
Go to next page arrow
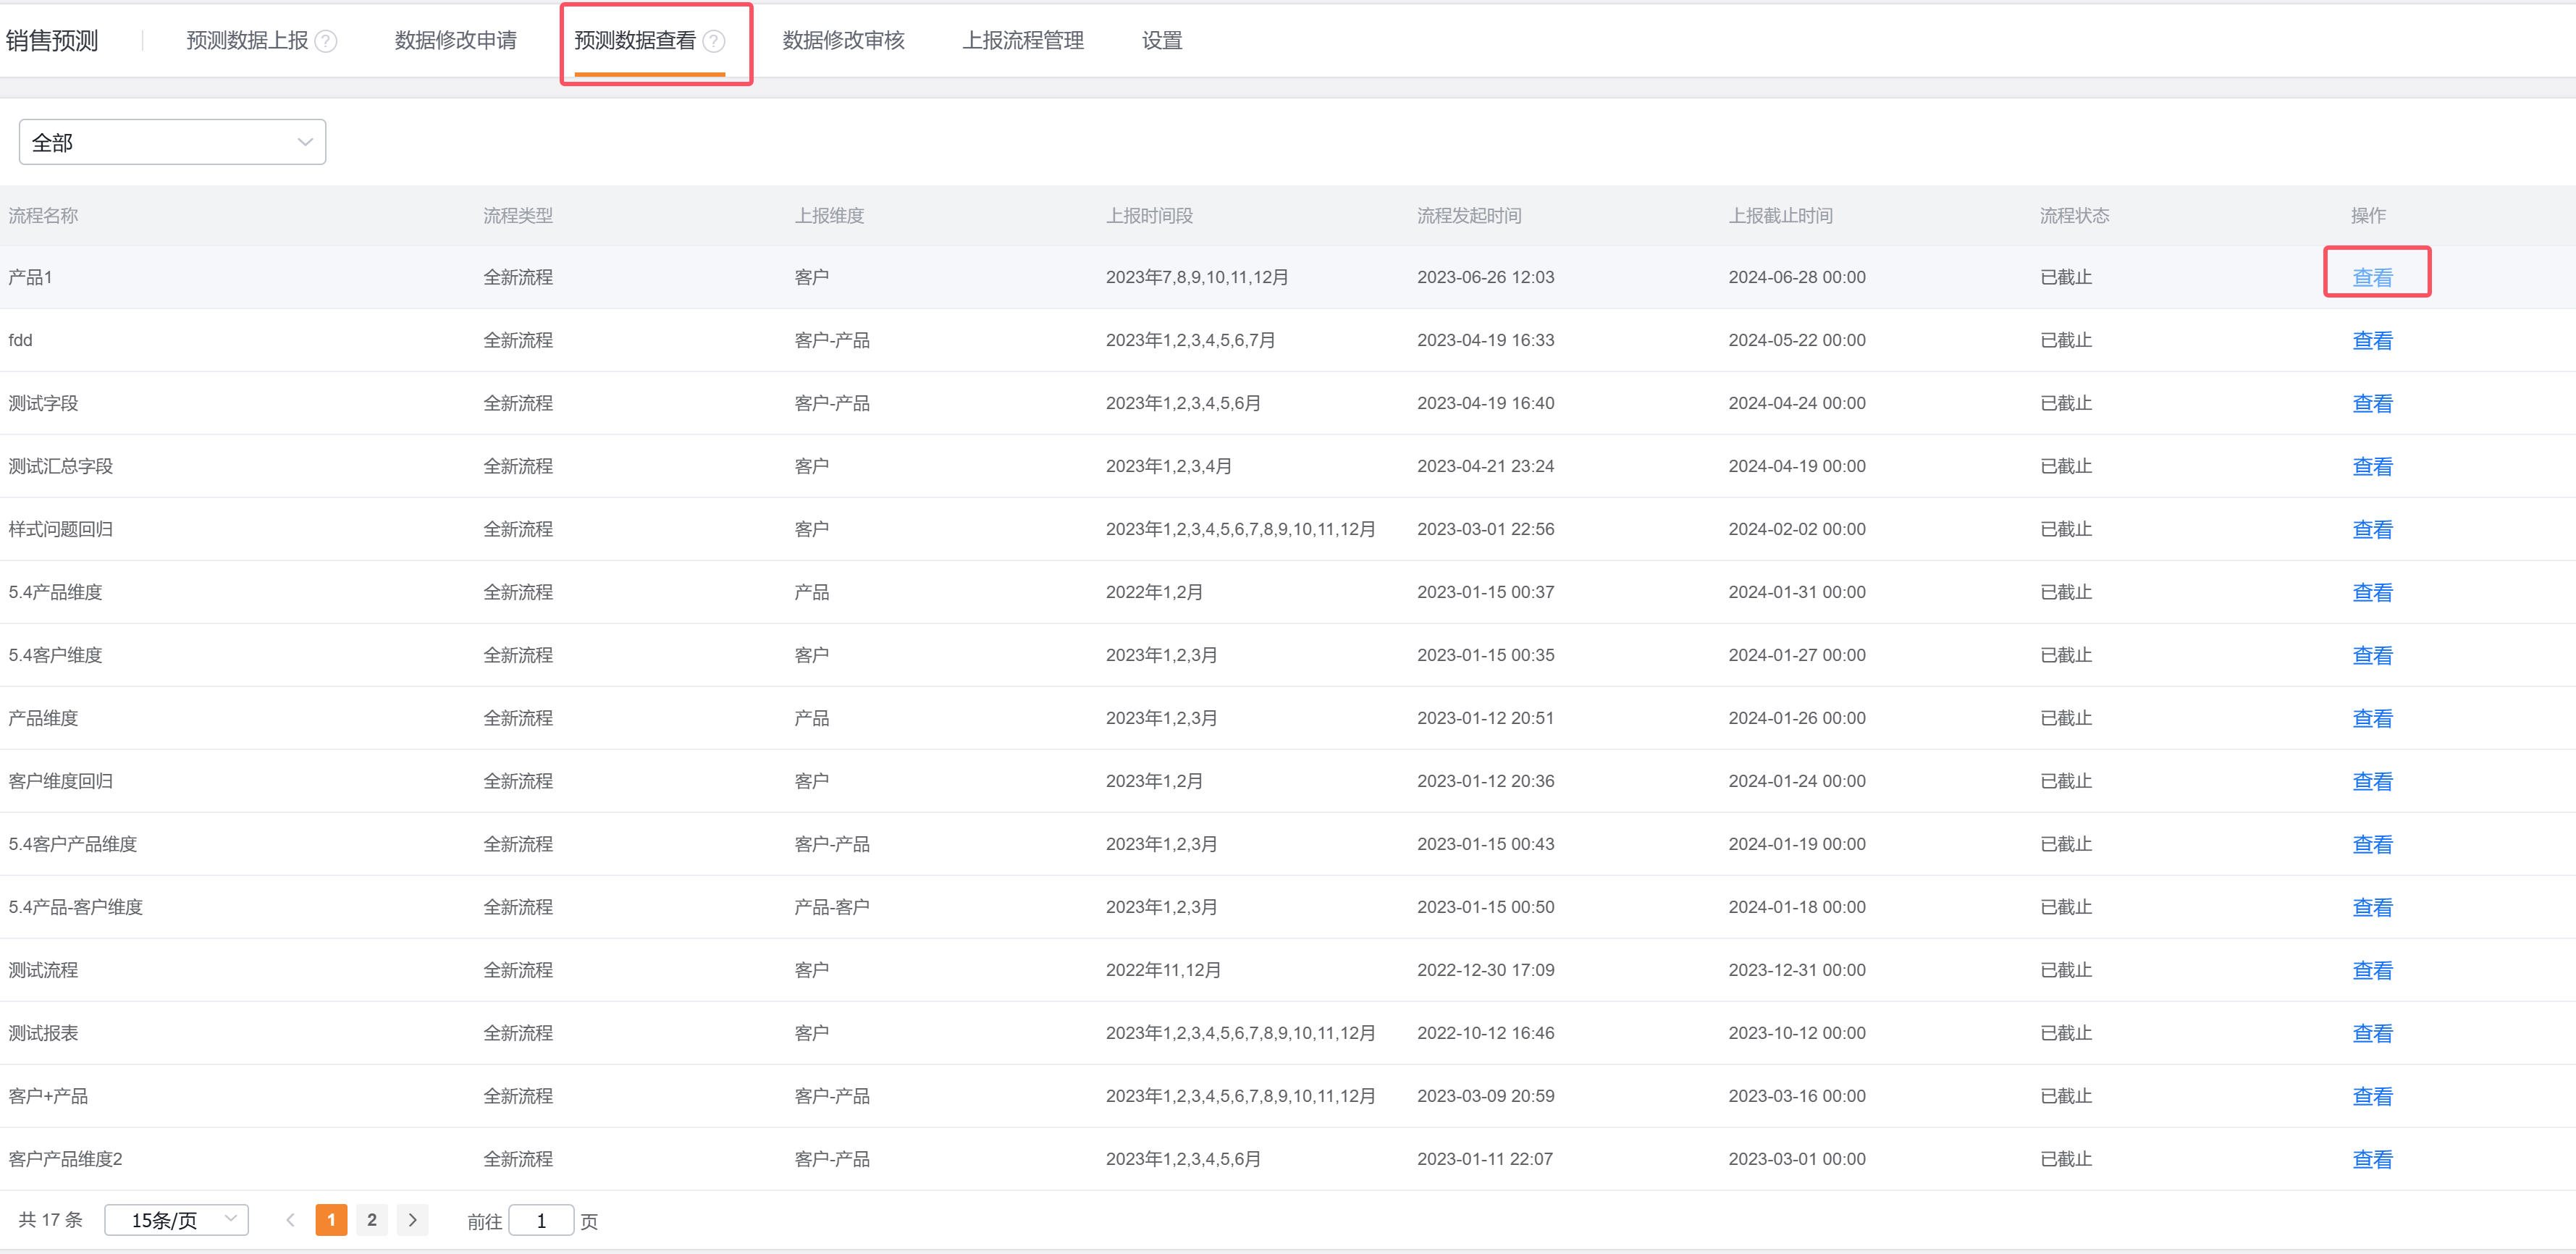point(412,1219)
